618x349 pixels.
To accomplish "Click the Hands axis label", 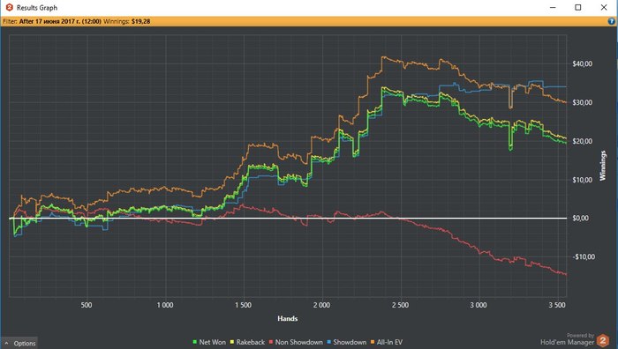I will click(287, 319).
